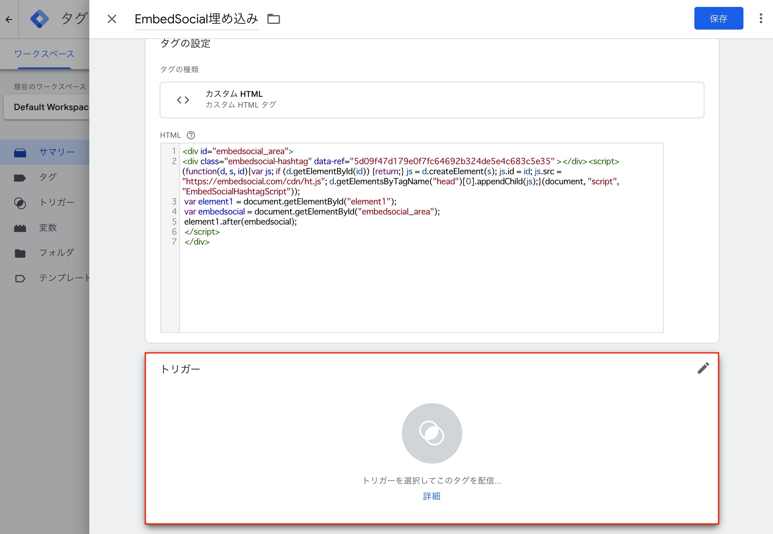Click the タグの設定 heading
The image size is (773, 534).
(x=185, y=43)
